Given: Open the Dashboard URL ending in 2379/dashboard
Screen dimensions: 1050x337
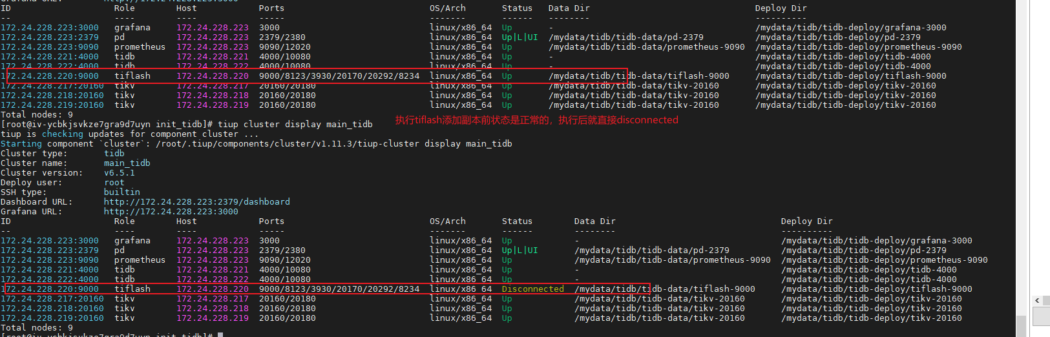Looking at the screenshot, I should [196, 202].
